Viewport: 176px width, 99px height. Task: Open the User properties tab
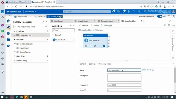point(105,64)
